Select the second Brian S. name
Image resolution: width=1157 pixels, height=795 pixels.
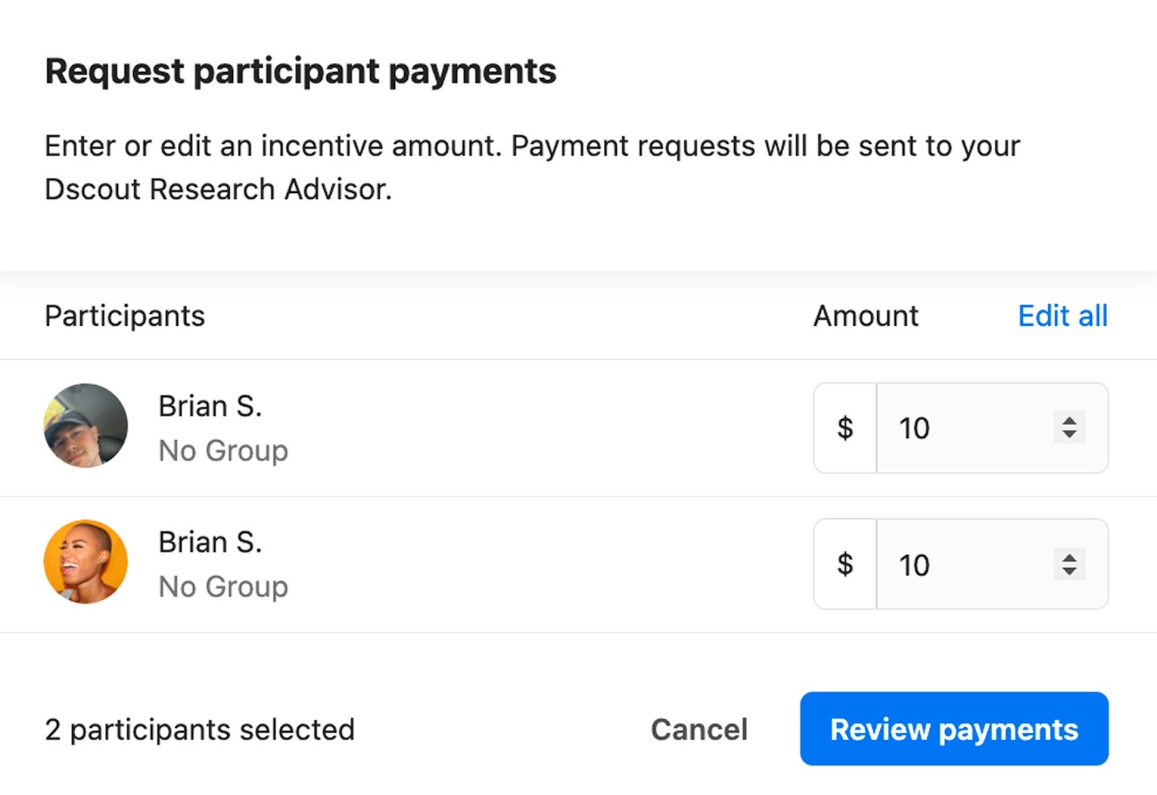(x=210, y=542)
